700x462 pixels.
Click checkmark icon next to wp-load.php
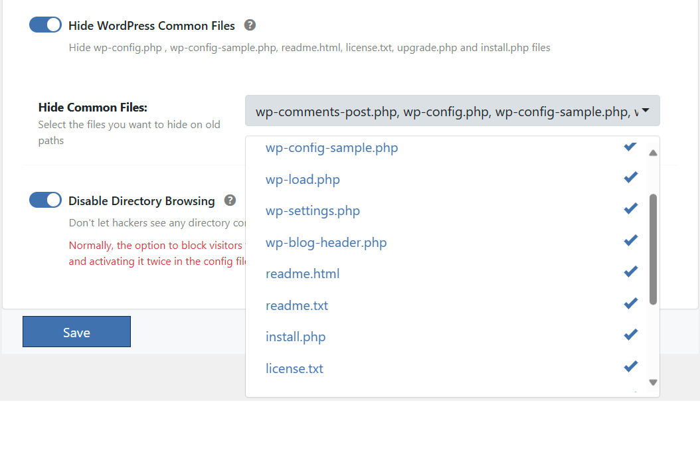[631, 177]
